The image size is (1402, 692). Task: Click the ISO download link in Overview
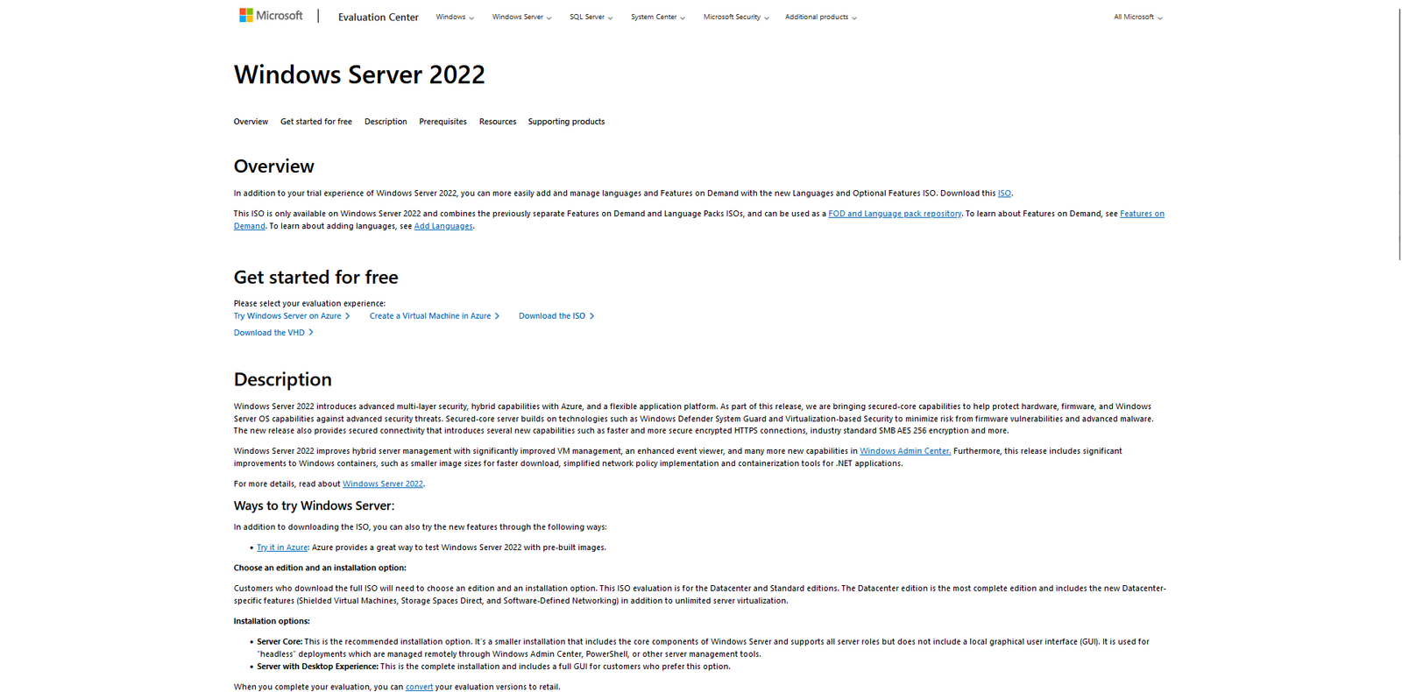1004,194
